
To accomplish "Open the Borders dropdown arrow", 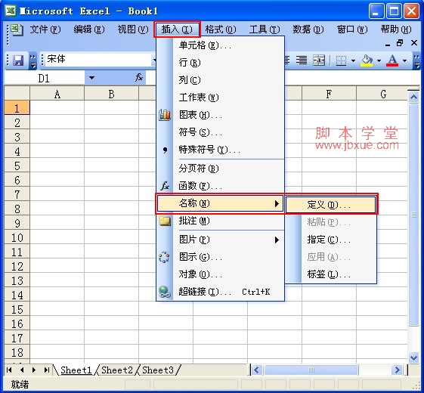I will tap(353, 60).
